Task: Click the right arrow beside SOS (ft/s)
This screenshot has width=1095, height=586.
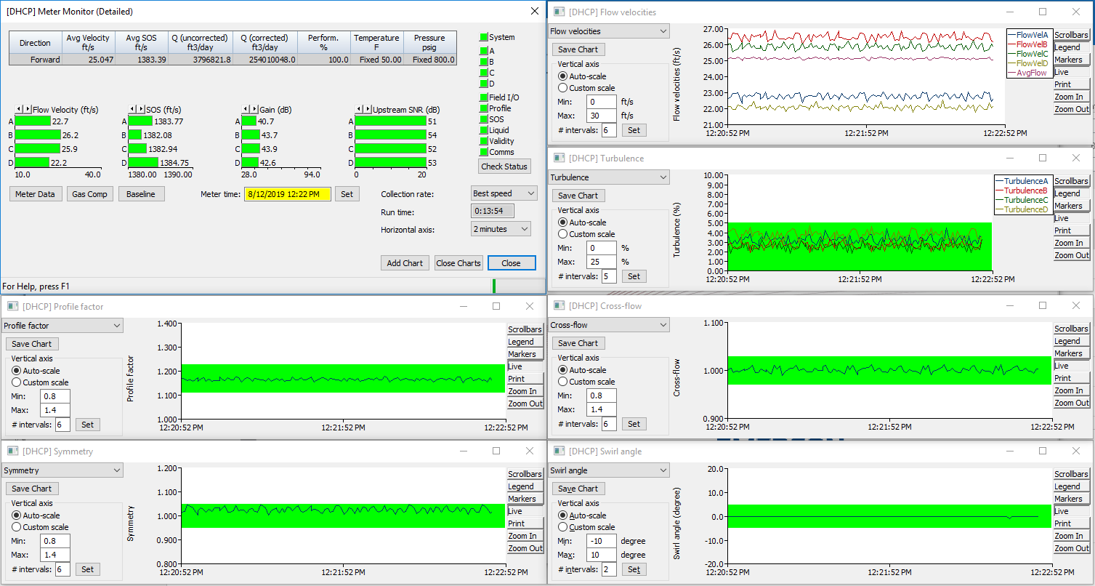Action: (x=142, y=109)
